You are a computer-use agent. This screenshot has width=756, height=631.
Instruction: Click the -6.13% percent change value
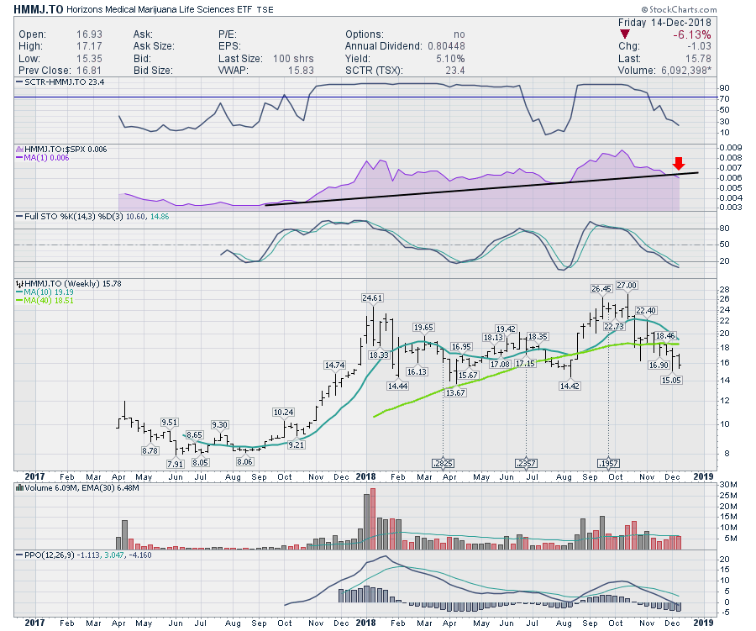(692, 34)
